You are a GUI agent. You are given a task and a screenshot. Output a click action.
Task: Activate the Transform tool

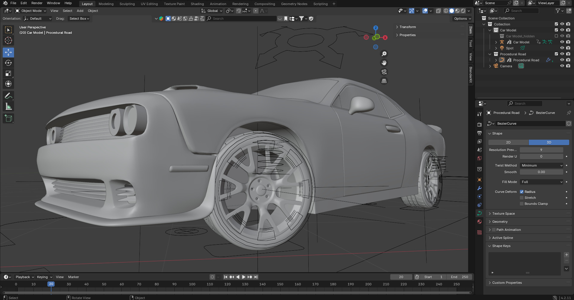(x=8, y=84)
